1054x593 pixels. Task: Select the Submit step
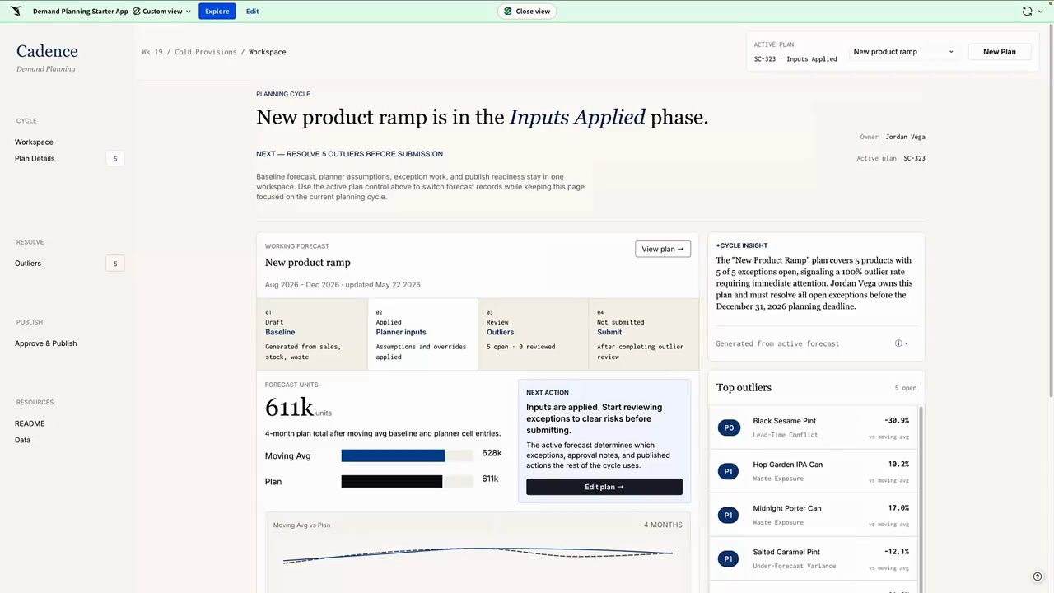click(643, 334)
